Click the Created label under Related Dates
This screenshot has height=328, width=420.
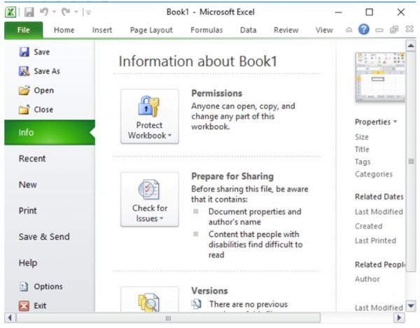pyautogui.click(x=369, y=226)
